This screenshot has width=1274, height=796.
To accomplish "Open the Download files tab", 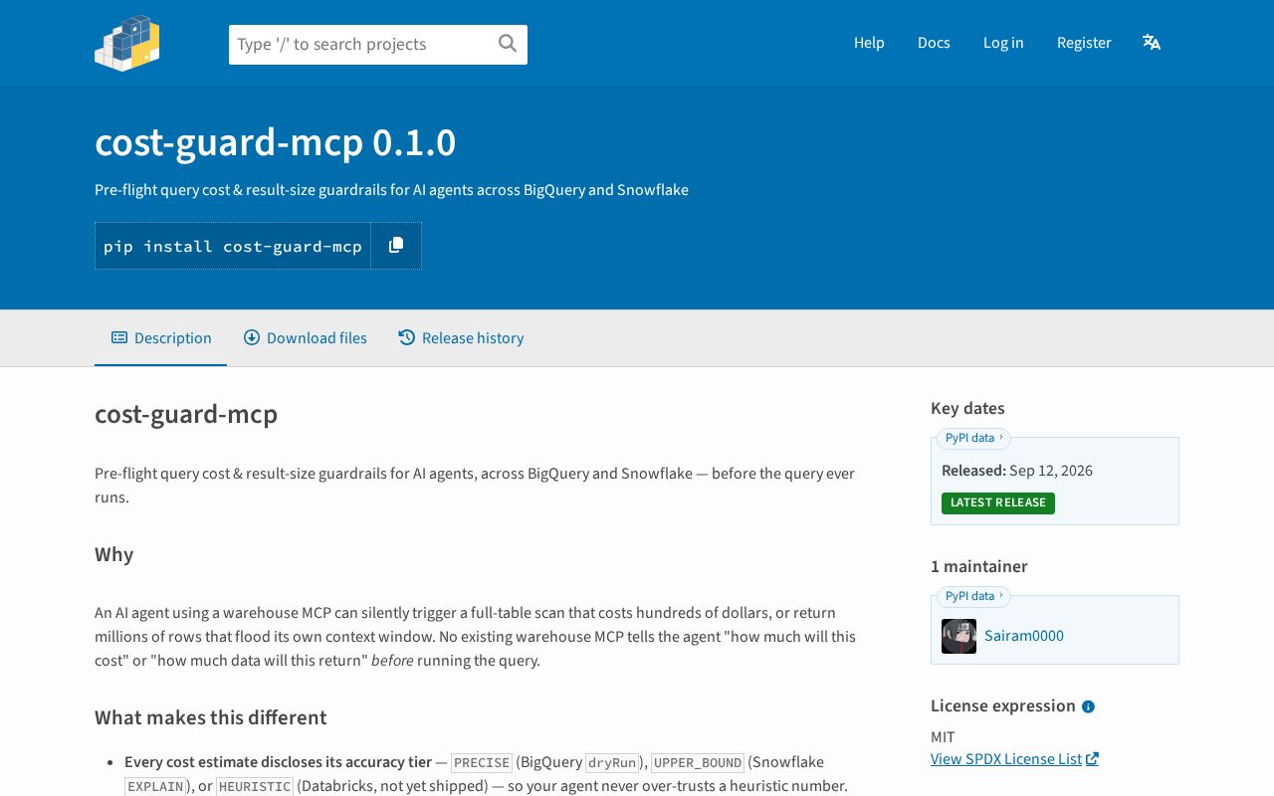I will coord(305,338).
